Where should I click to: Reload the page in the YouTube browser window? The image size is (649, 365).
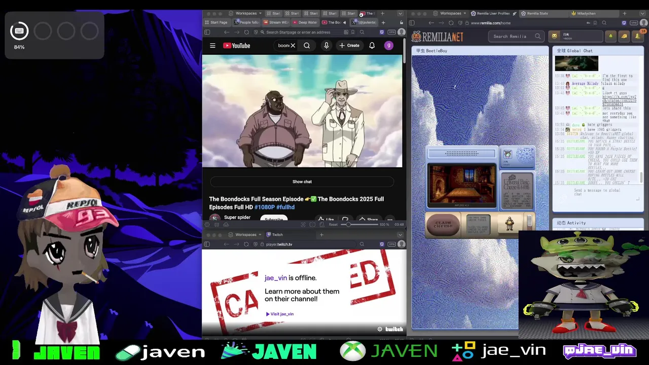pyautogui.click(x=246, y=32)
